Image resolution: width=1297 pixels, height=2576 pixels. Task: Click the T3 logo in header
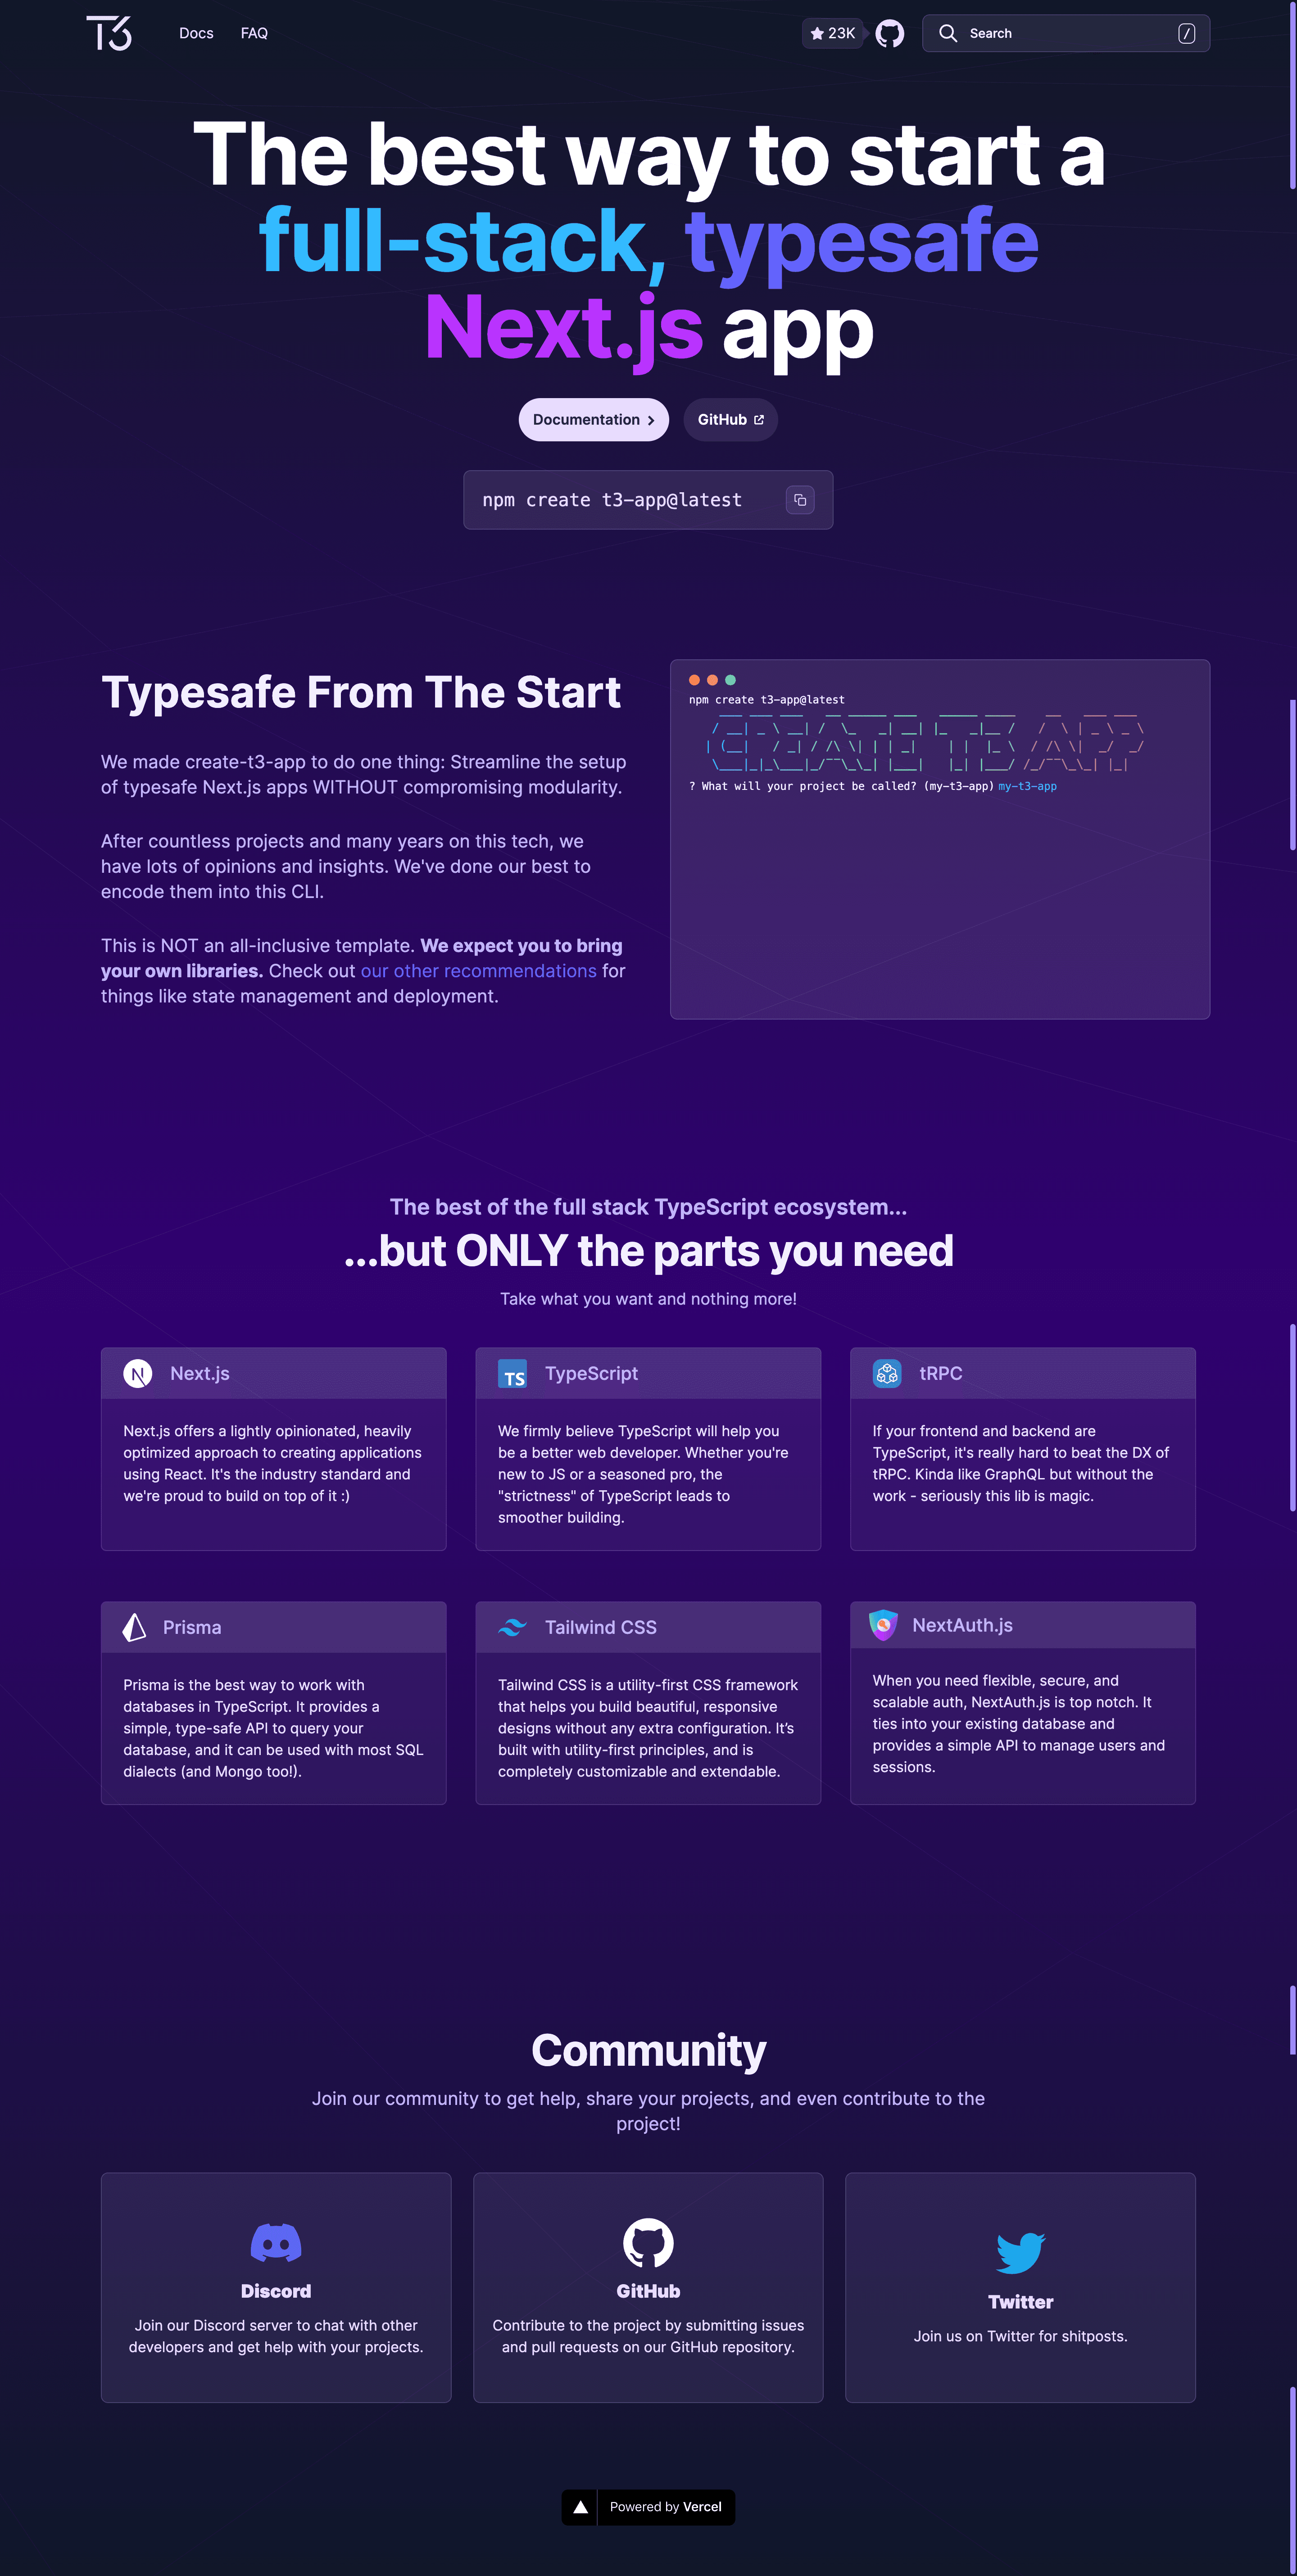(109, 33)
